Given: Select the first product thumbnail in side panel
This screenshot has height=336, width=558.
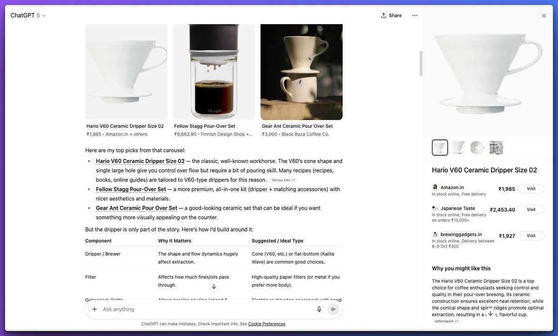Looking at the screenshot, I should click(x=440, y=148).
